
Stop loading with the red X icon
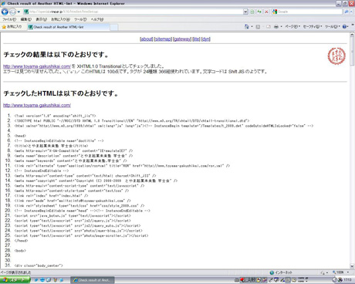click(266, 12)
